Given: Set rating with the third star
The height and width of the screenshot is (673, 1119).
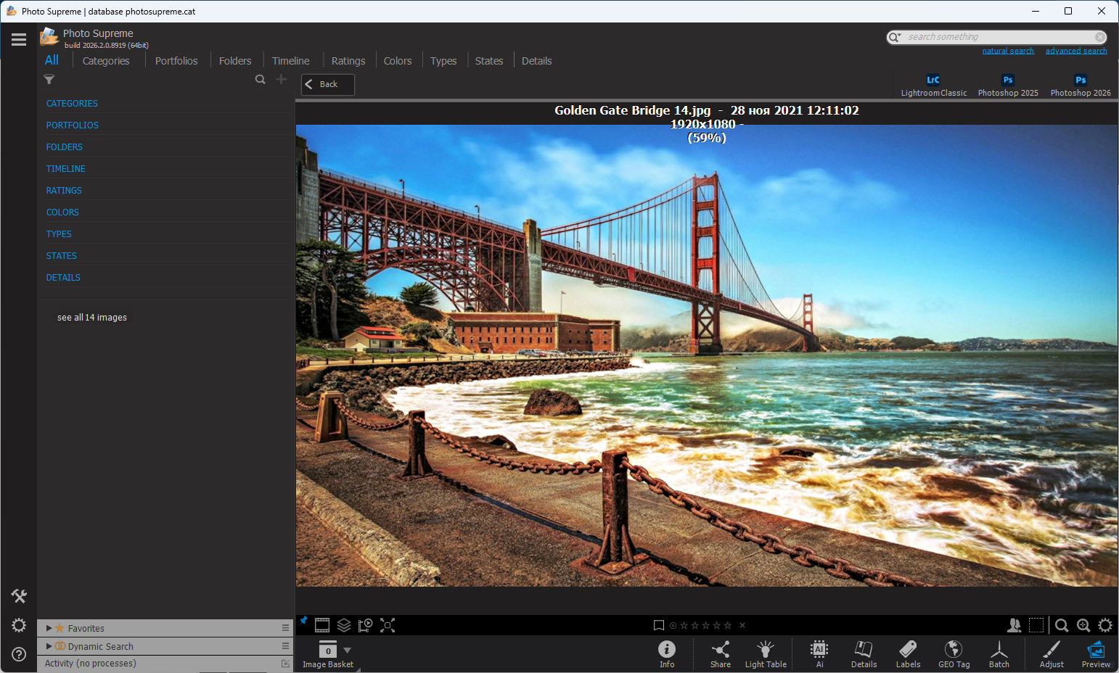Looking at the screenshot, I should (x=705, y=625).
